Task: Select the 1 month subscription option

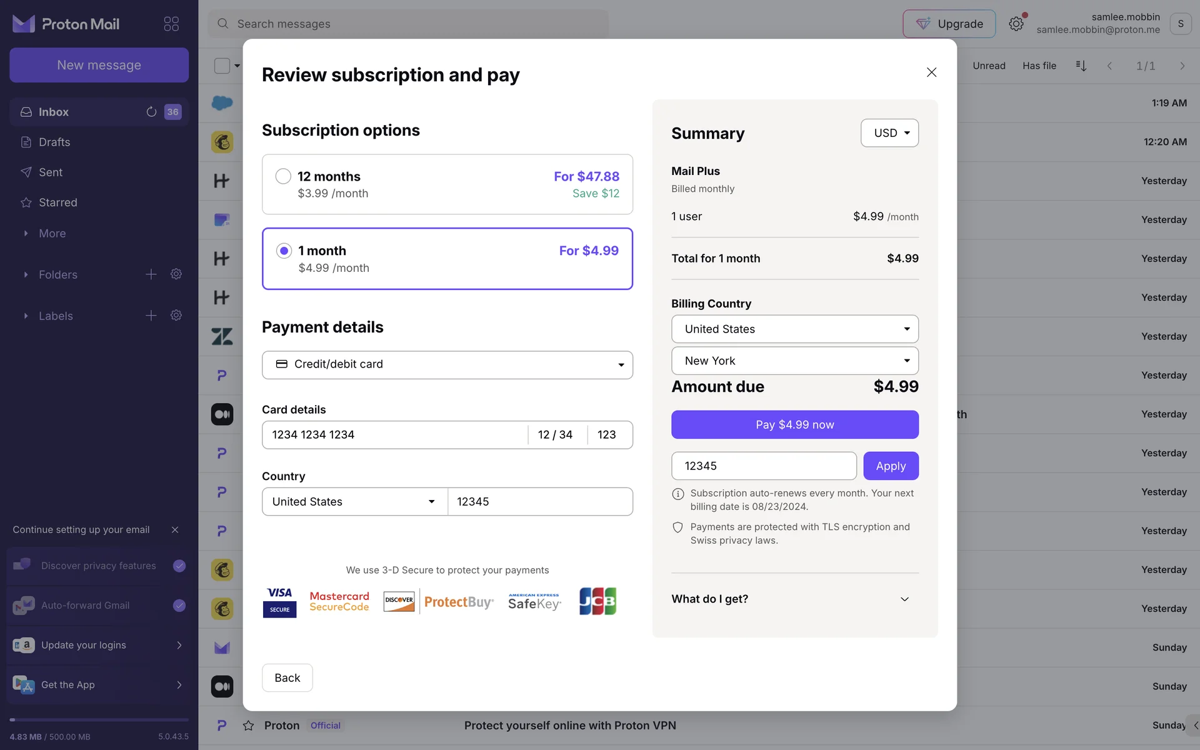Action: (x=284, y=251)
